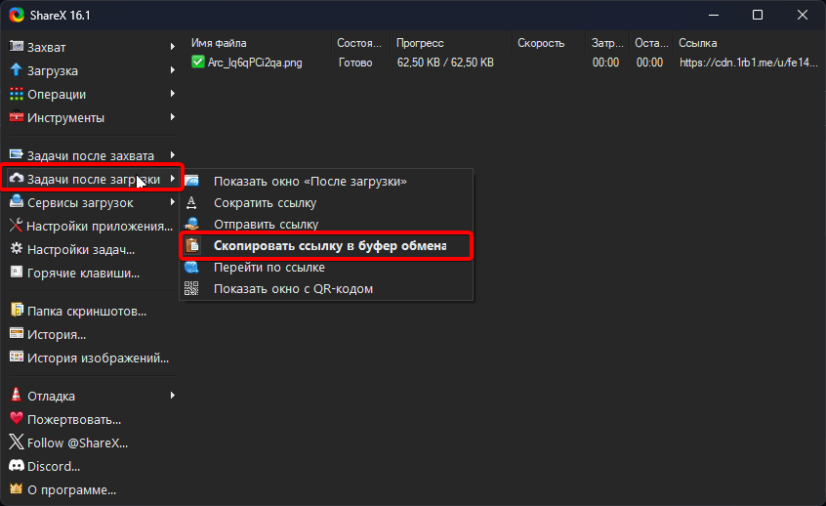826x506 pixels.
Task: Open Настройки задач dialog
Action: point(81,249)
